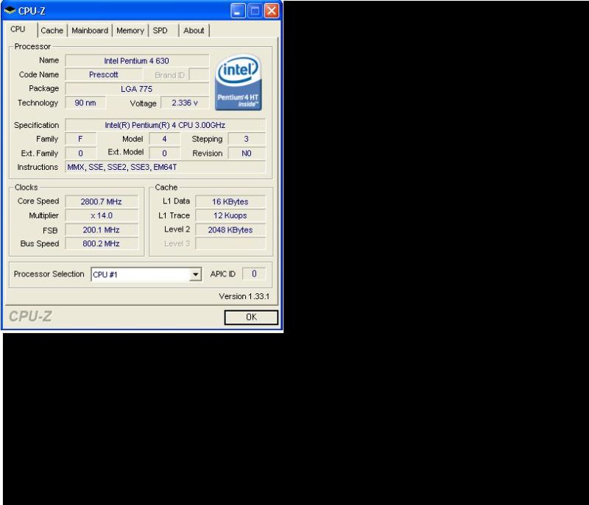Image resolution: width=589 pixels, height=505 pixels.
Task: Click the Code Name value Prescott
Action: point(104,74)
